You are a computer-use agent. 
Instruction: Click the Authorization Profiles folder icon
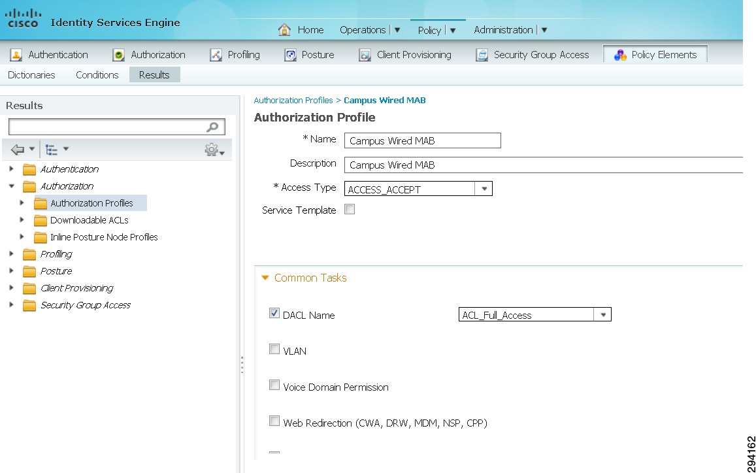[41, 203]
